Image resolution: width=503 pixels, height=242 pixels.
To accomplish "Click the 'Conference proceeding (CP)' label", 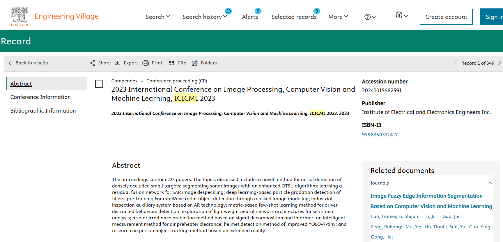I will pos(176,81).
